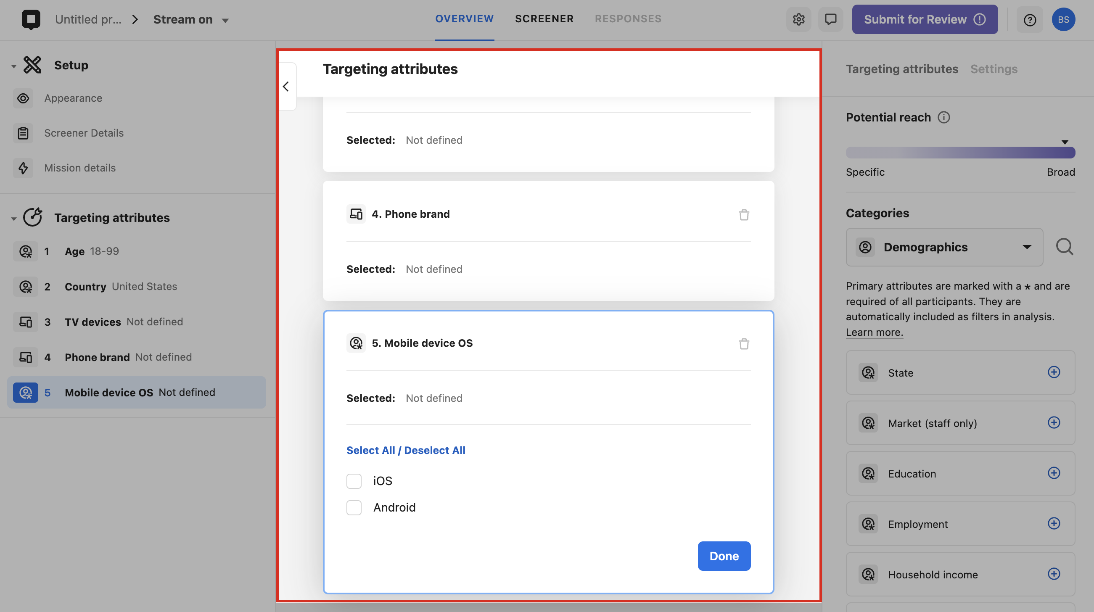Click Select All / Deselect All link
The height and width of the screenshot is (612, 1094).
[x=406, y=450]
